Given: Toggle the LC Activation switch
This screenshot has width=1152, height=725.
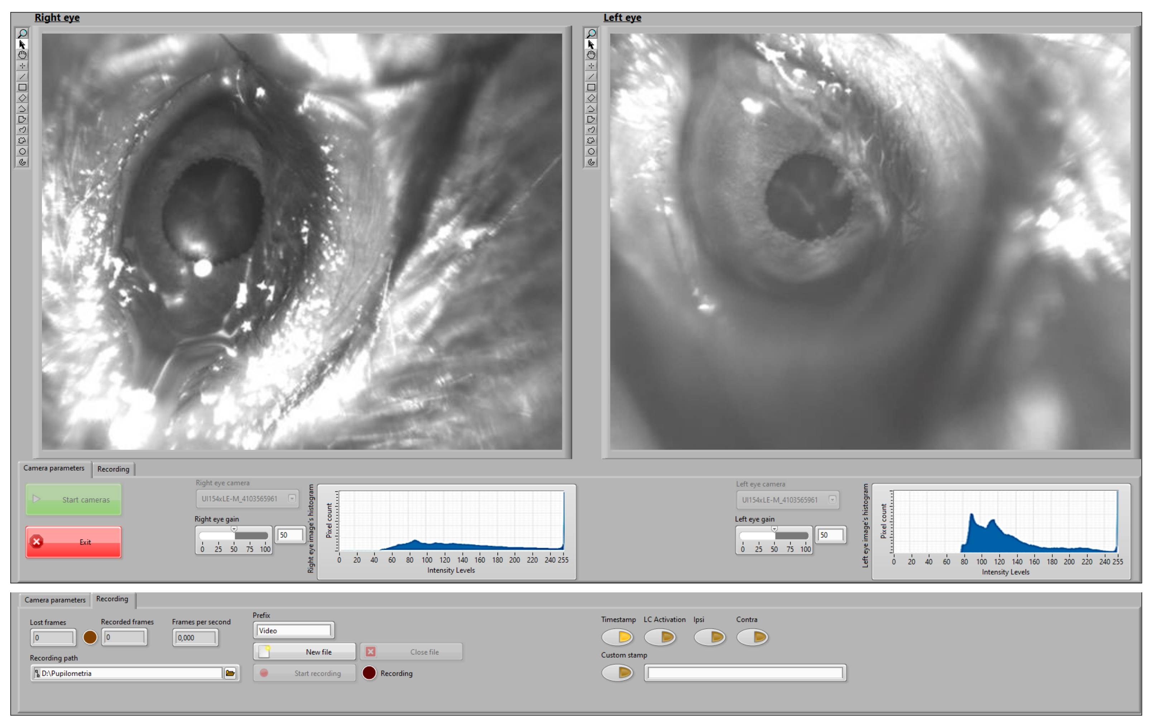Looking at the screenshot, I should click(x=660, y=637).
